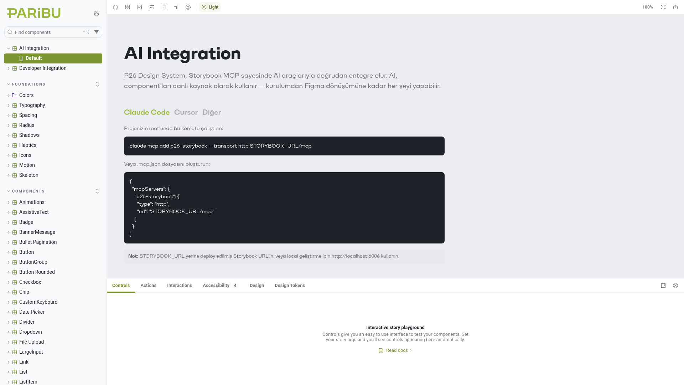Follow the Read docs link
This screenshot has height=385, width=684.
coord(395,350)
